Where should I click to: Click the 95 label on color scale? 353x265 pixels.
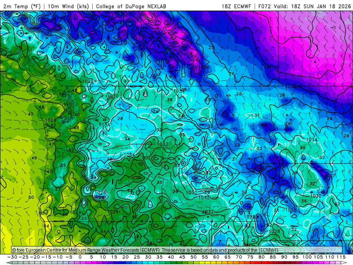[x=295, y=257]
